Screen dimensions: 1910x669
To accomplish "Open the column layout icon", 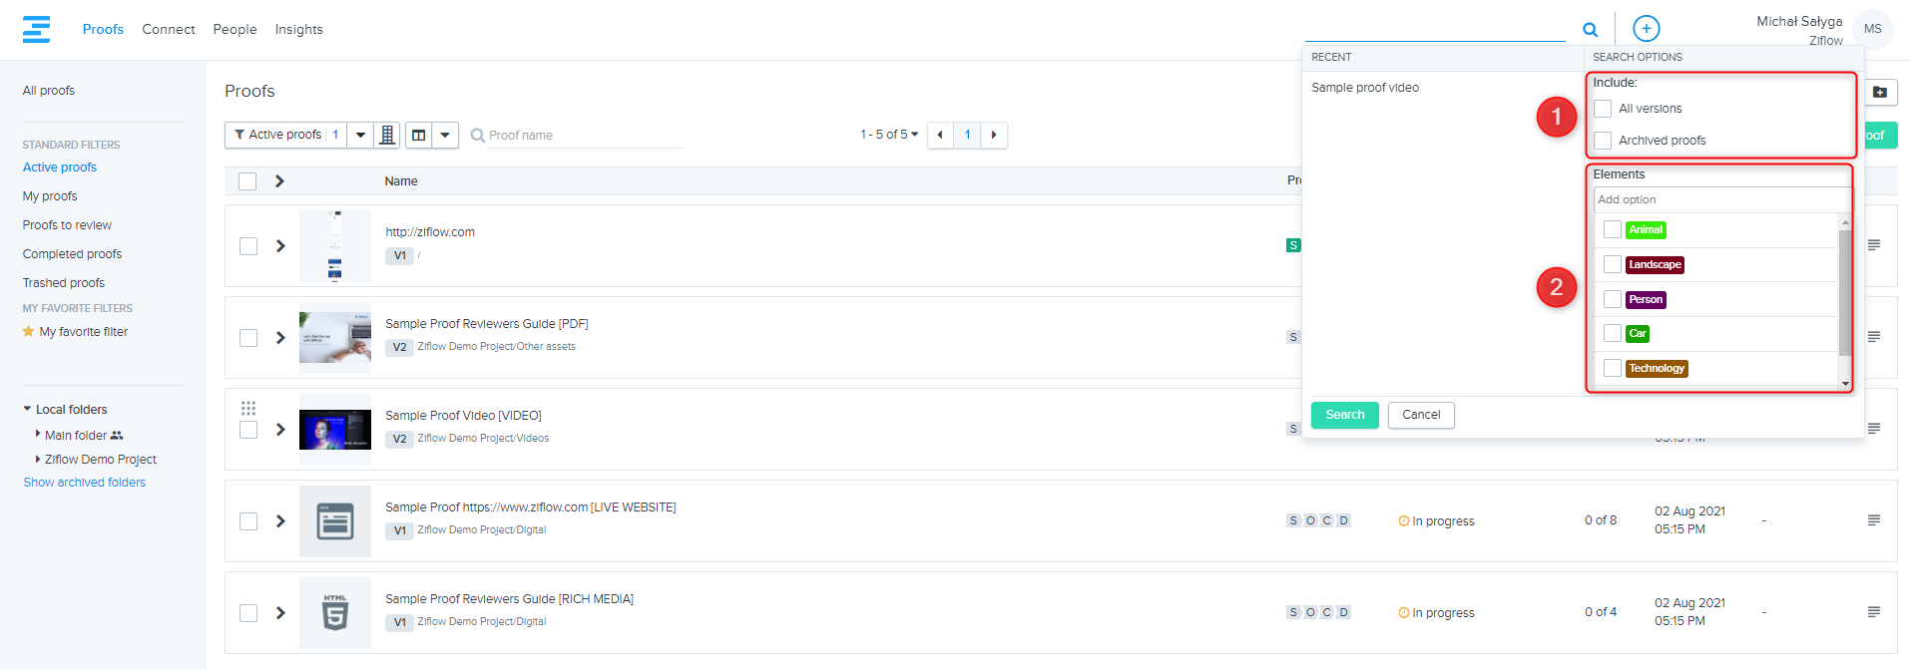I will [419, 135].
